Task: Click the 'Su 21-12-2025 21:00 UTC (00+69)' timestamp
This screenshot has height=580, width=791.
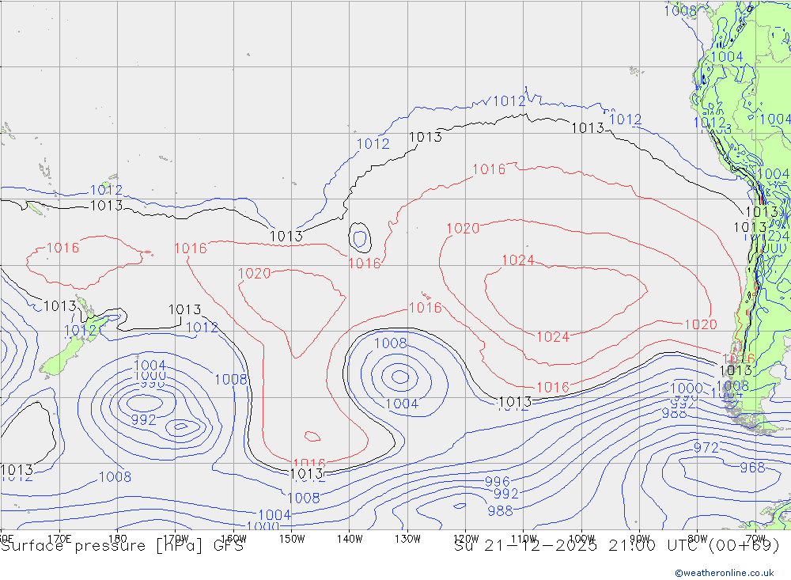Action: (x=616, y=546)
